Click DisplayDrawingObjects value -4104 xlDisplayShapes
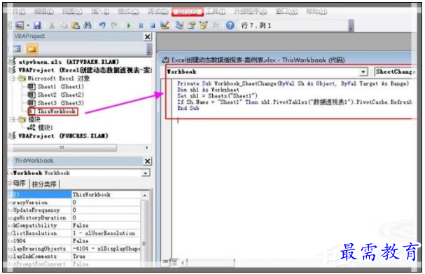 coord(106,249)
